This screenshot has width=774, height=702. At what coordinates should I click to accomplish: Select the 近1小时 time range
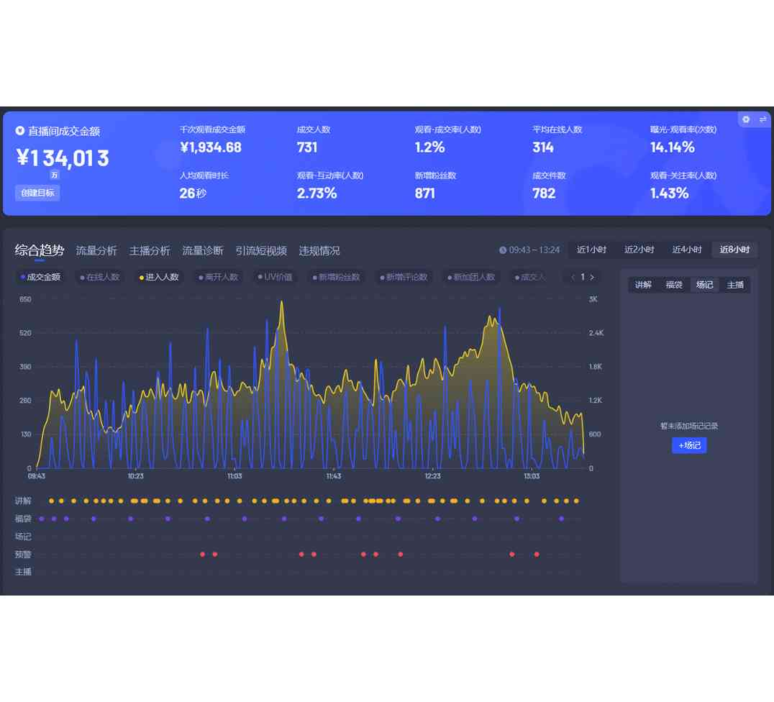click(x=591, y=250)
